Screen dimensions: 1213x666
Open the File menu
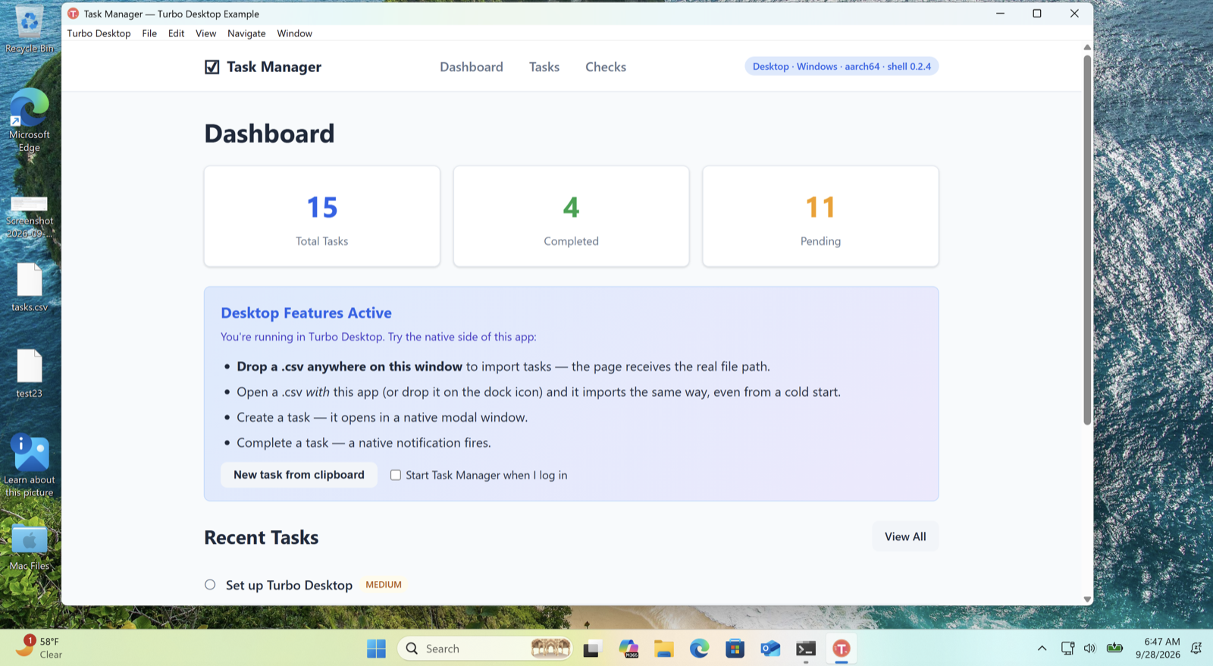pyautogui.click(x=149, y=33)
